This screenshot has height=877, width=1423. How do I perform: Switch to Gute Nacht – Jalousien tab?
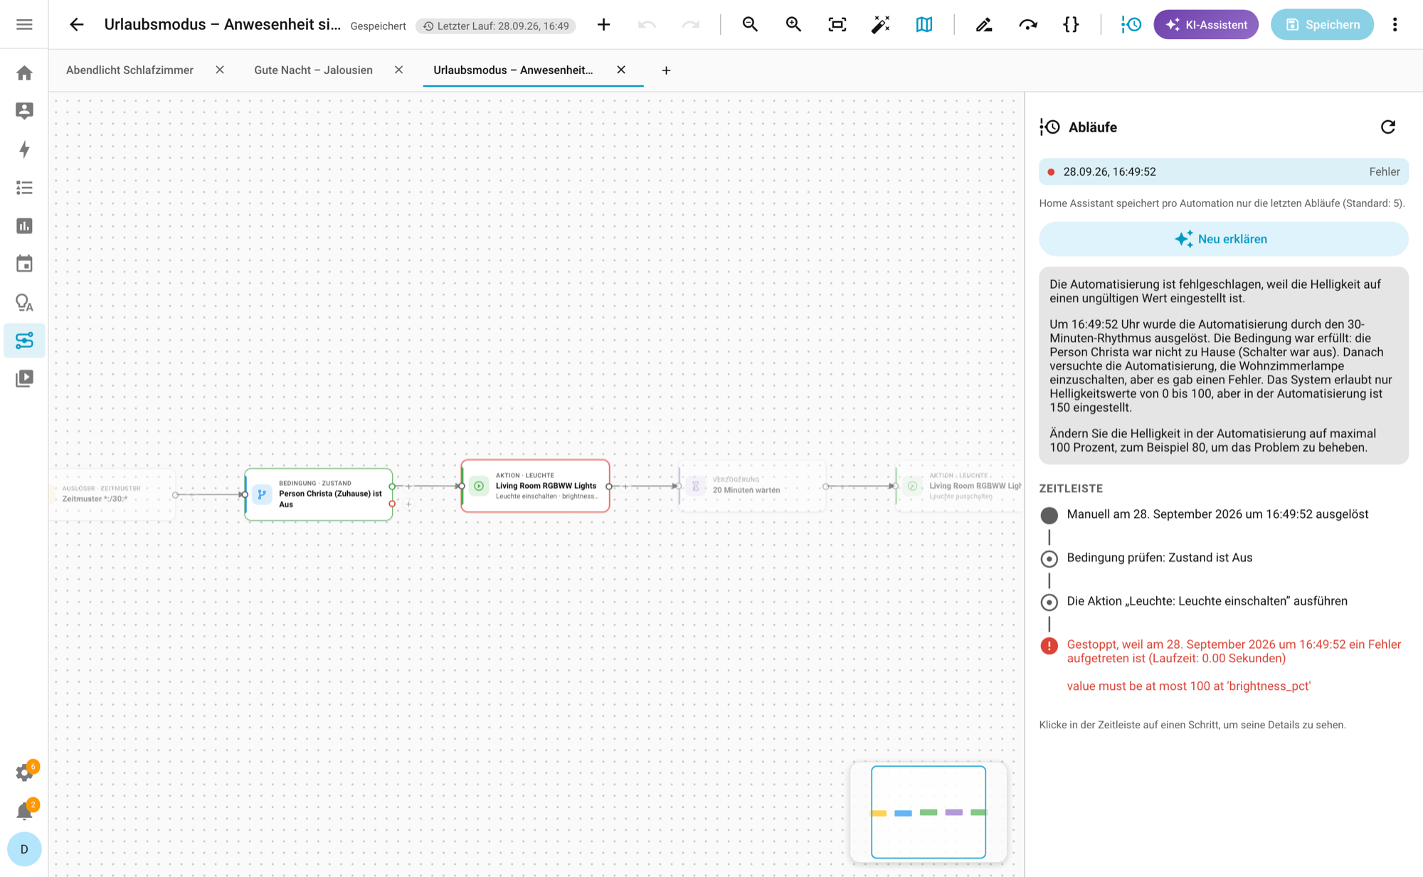pos(313,70)
